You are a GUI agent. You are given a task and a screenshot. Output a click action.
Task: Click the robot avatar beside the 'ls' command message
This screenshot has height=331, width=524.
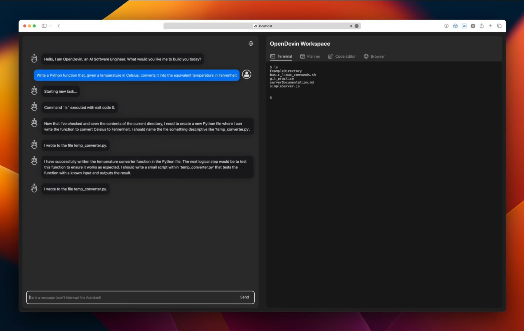[x=34, y=107]
